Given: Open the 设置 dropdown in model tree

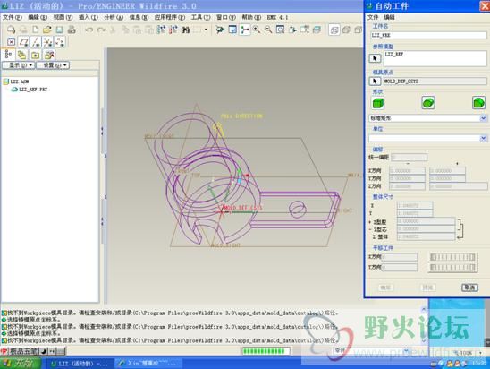Looking at the screenshot, I should (x=53, y=65).
